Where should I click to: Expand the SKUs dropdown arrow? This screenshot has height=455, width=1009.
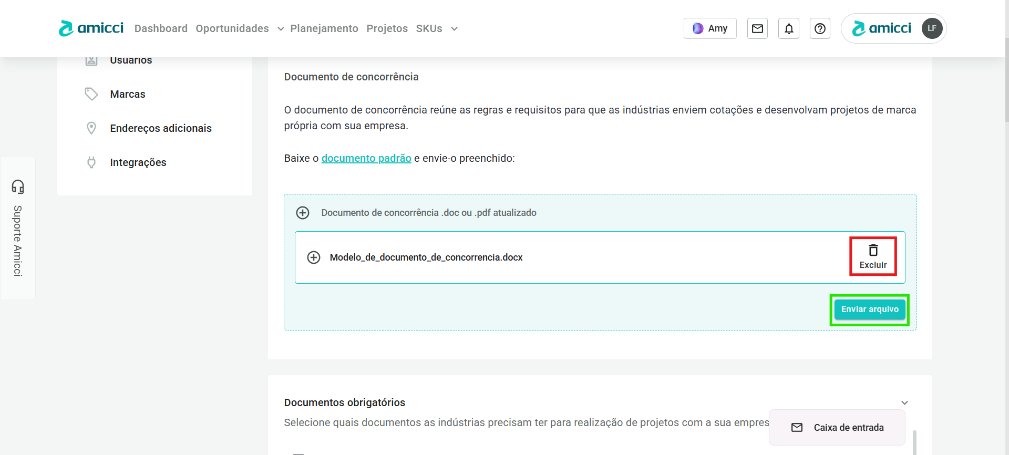point(454,29)
